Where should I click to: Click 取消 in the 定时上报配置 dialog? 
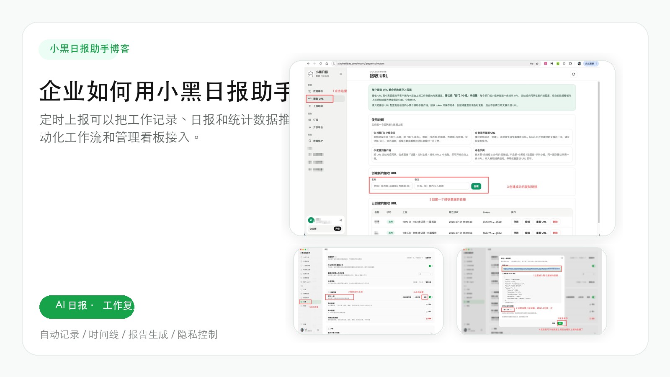tap(554, 323)
